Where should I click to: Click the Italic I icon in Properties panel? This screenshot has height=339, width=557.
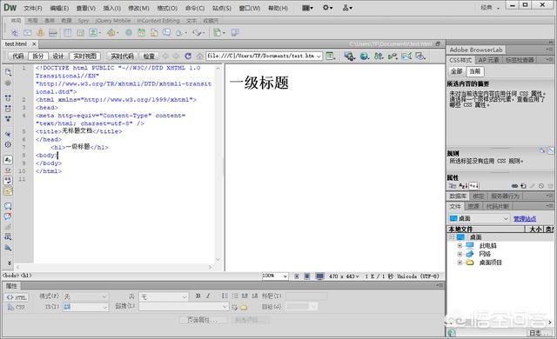pyautogui.click(x=208, y=296)
